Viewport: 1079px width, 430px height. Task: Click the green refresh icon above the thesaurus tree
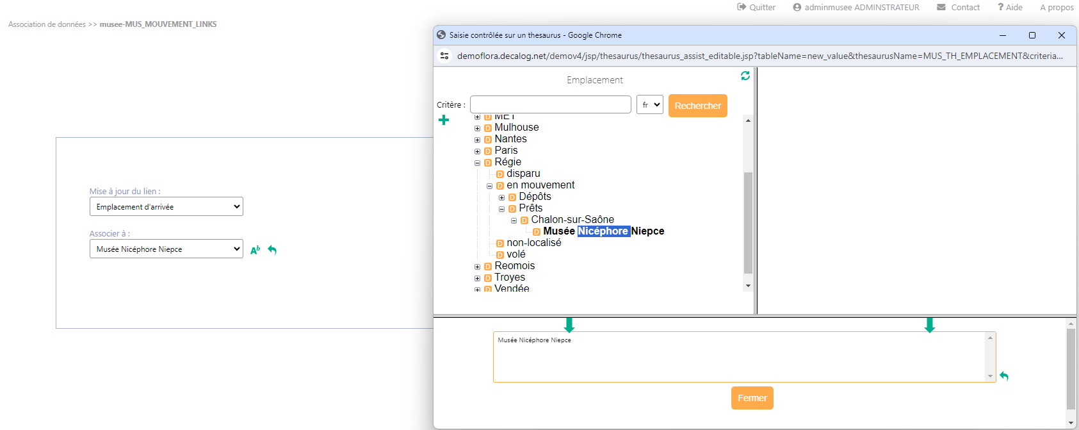click(745, 76)
